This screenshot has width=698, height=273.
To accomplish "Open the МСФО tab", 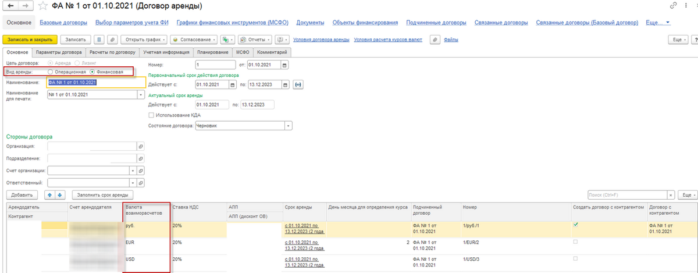I will [242, 52].
